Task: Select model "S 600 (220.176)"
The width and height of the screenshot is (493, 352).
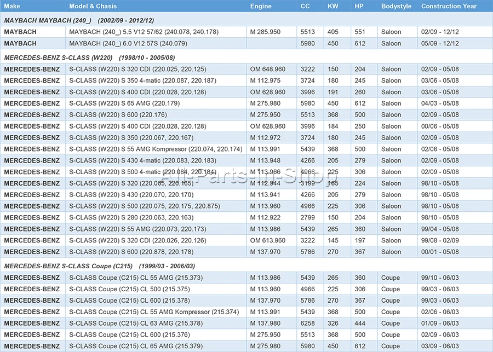Action: point(144,115)
